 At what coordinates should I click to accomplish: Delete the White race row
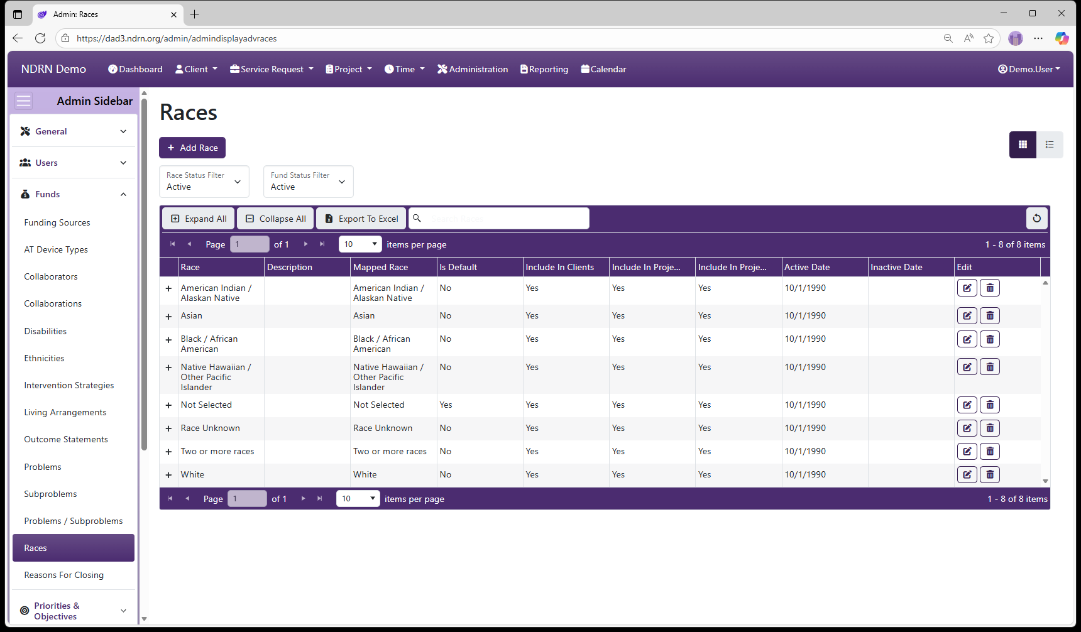[x=990, y=474]
